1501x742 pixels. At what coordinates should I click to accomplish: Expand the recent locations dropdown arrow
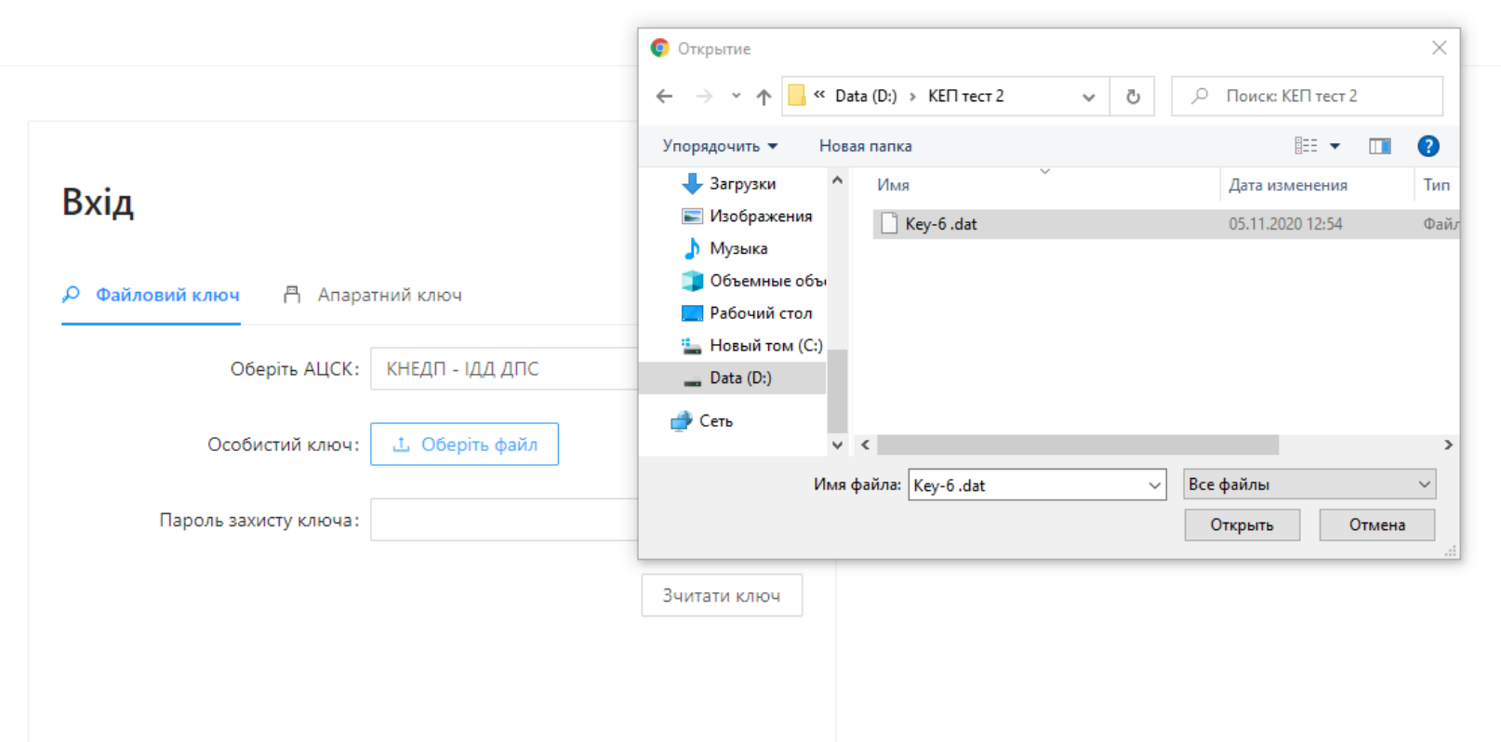pyautogui.click(x=736, y=97)
